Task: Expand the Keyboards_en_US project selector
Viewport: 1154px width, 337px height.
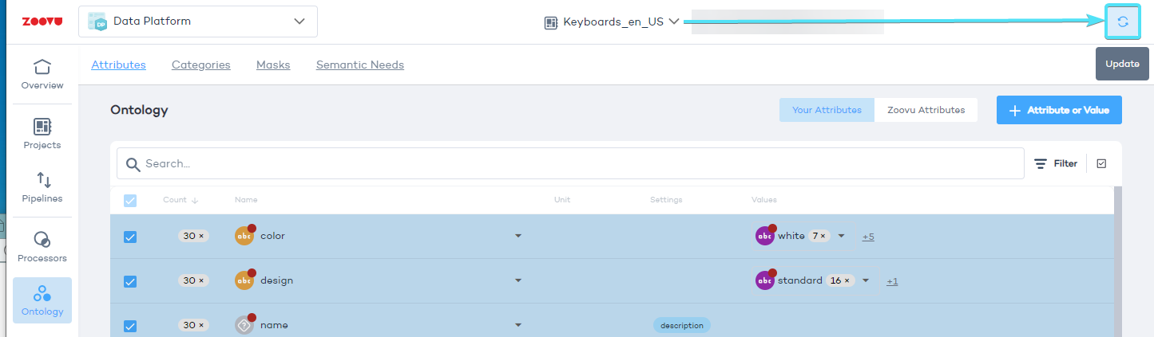Action: click(612, 22)
